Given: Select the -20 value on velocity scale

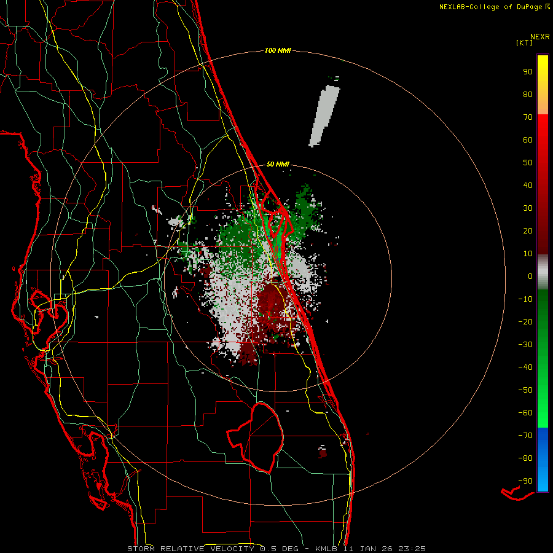Looking at the screenshot, I should tap(525, 322).
